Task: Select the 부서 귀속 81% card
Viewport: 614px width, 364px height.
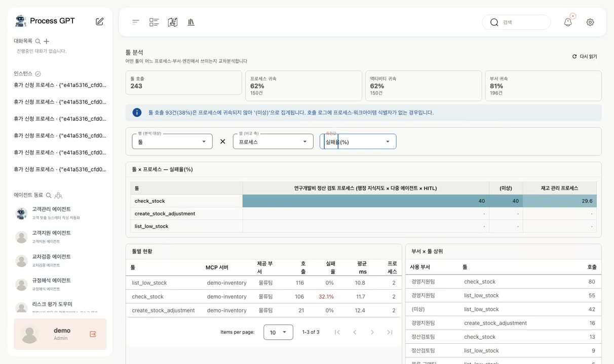Action: pyautogui.click(x=544, y=85)
